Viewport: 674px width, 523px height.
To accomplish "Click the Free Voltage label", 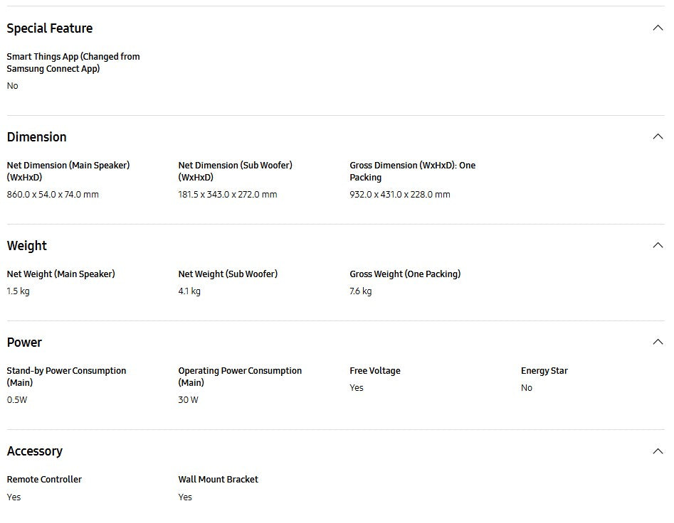I will [375, 371].
